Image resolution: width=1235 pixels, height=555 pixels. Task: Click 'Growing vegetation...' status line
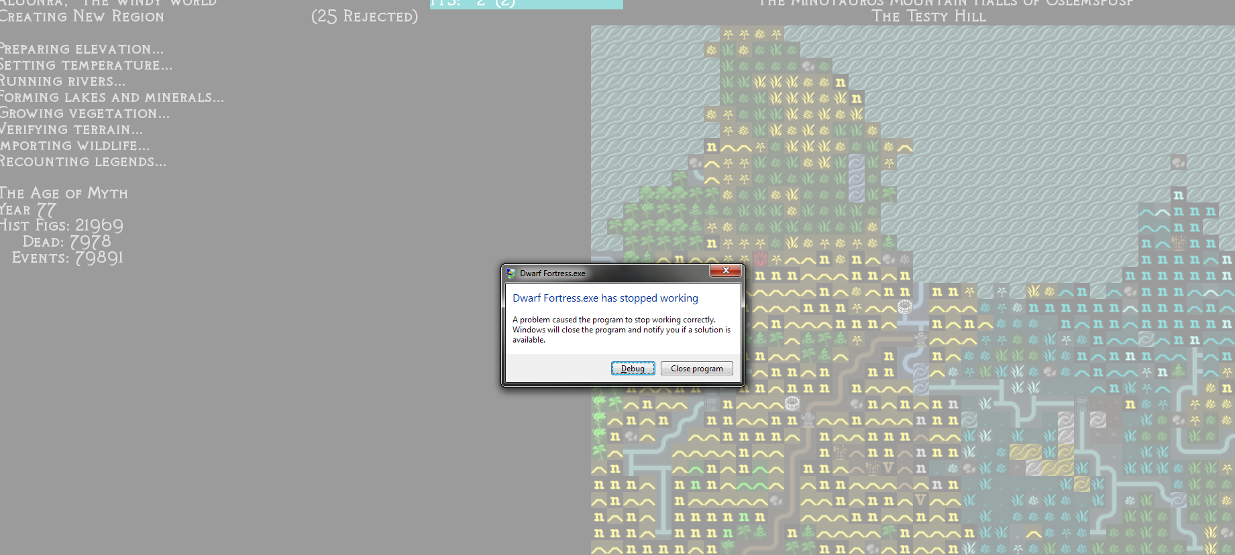pos(85,113)
